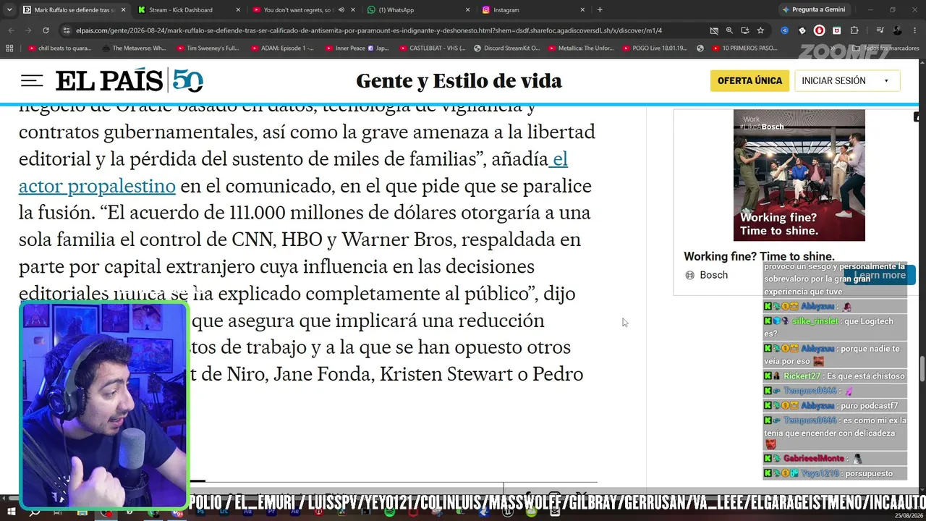Close the Instagram tab
926x521 pixels.
click(x=582, y=10)
